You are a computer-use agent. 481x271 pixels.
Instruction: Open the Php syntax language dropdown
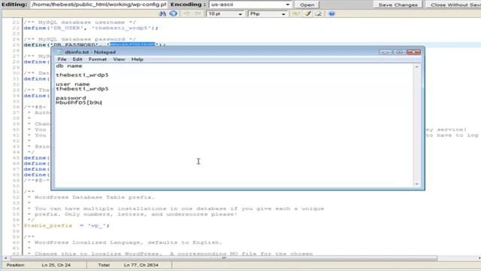[x=268, y=14]
